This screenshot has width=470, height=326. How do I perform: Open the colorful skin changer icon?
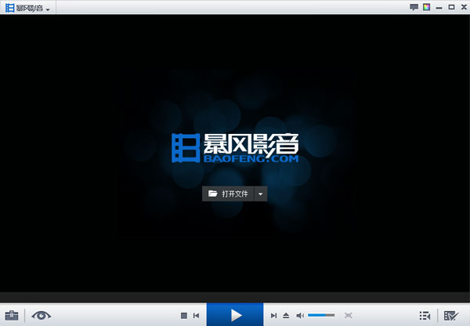(426, 7)
